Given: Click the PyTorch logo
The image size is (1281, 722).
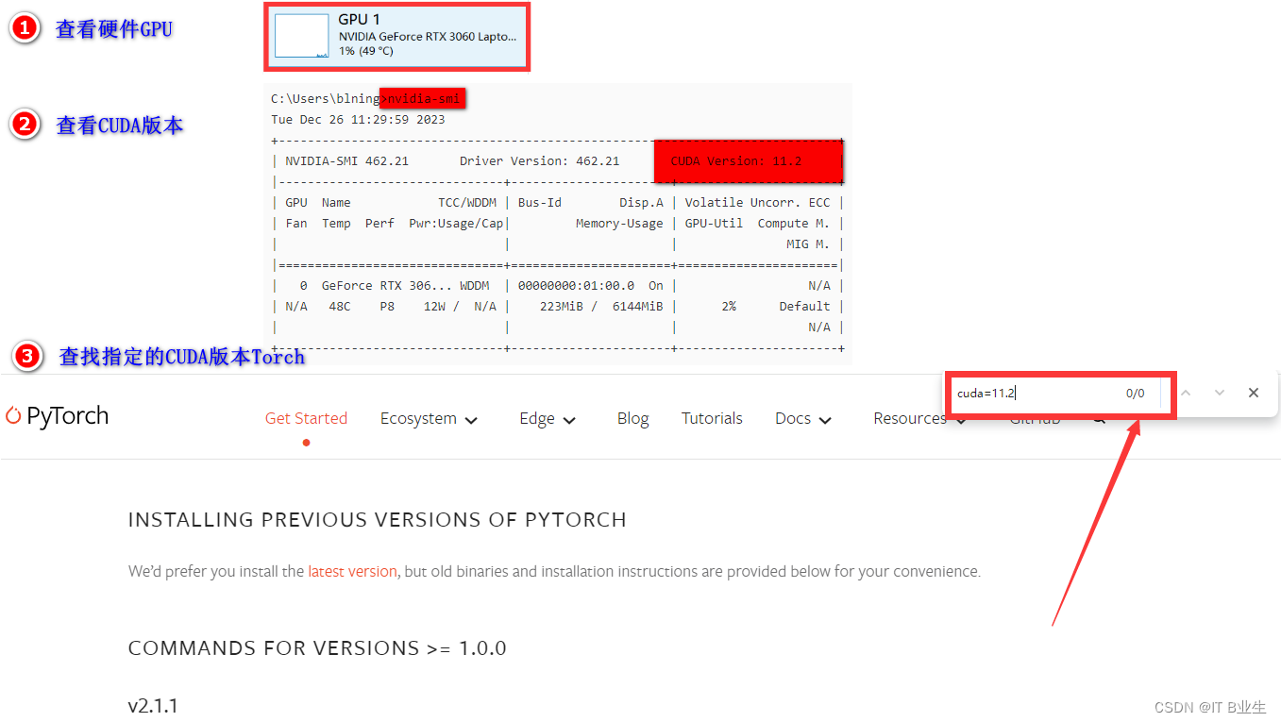Looking at the screenshot, I should coord(58,415).
